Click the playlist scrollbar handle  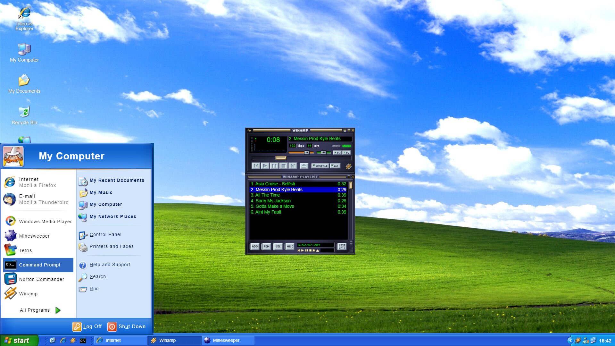coord(351,185)
